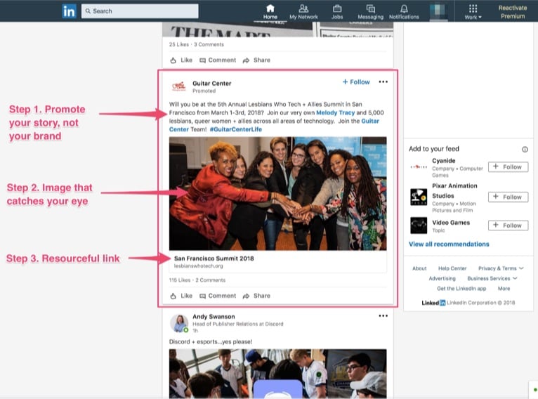
Task: Like the Guitar Center post
Action: pyautogui.click(x=181, y=296)
